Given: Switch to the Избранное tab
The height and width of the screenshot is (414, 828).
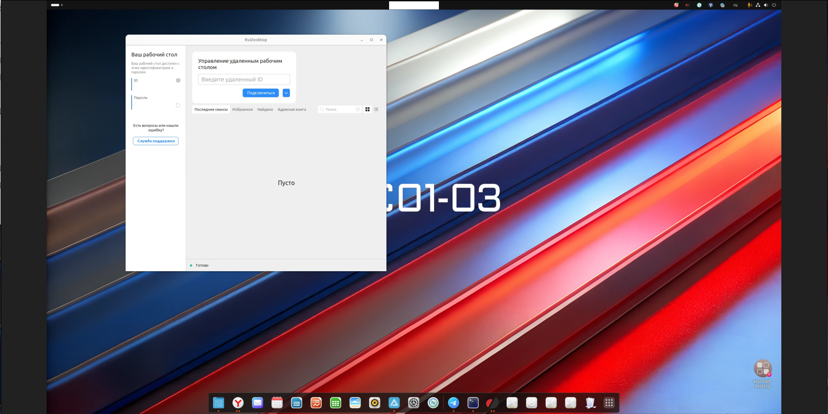Looking at the screenshot, I should pyautogui.click(x=242, y=110).
